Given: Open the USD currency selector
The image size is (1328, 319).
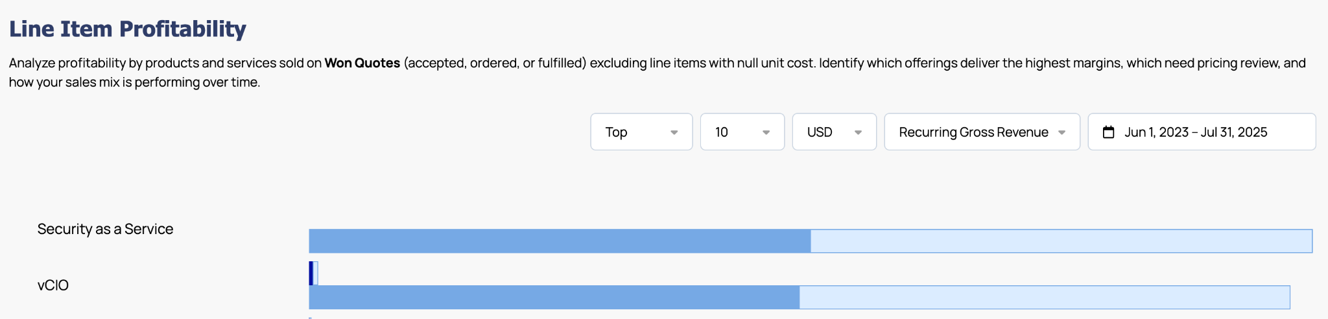Looking at the screenshot, I should [833, 132].
